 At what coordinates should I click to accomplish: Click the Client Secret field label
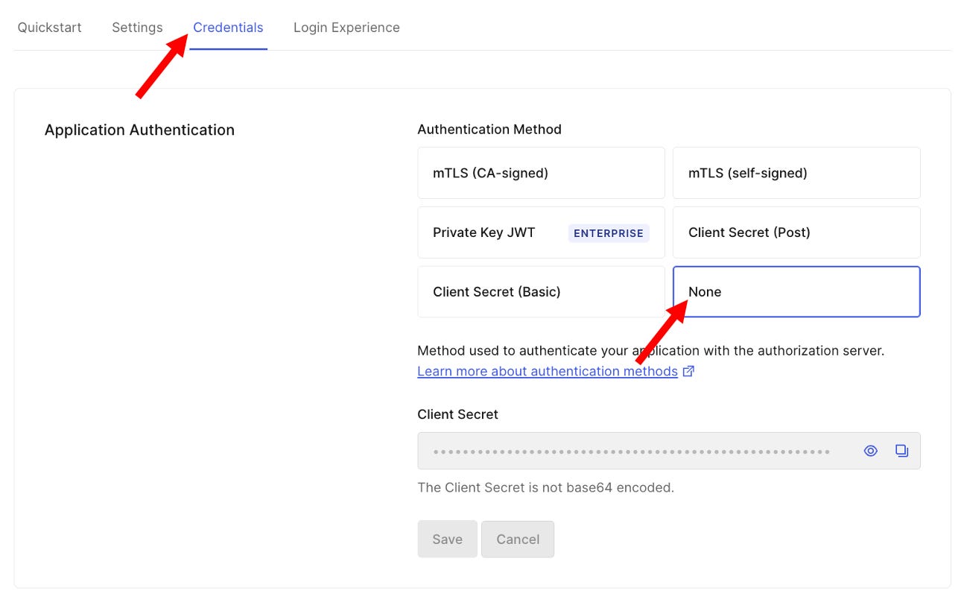tap(457, 414)
